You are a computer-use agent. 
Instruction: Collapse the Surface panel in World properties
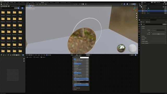click(143, 28)
